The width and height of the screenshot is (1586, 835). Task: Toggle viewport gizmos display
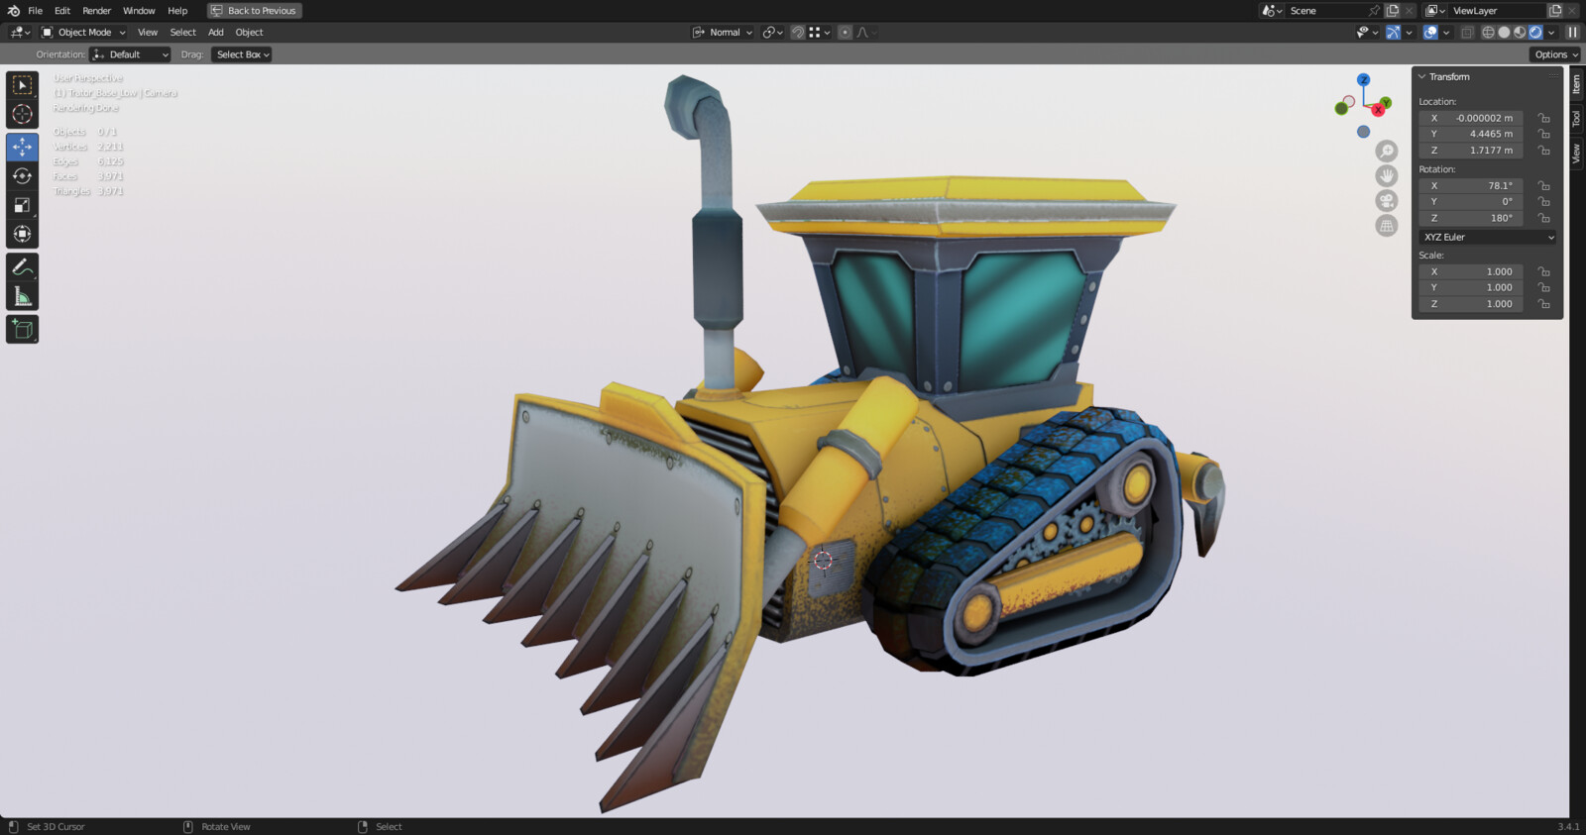coord(1393,33)
